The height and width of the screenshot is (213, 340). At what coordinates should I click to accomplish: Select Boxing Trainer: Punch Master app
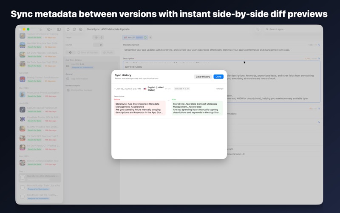point(40,79)
